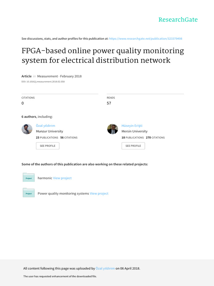
Task: Open Özal yıldırım author name link near Munzur University
Action: (45, 126)
